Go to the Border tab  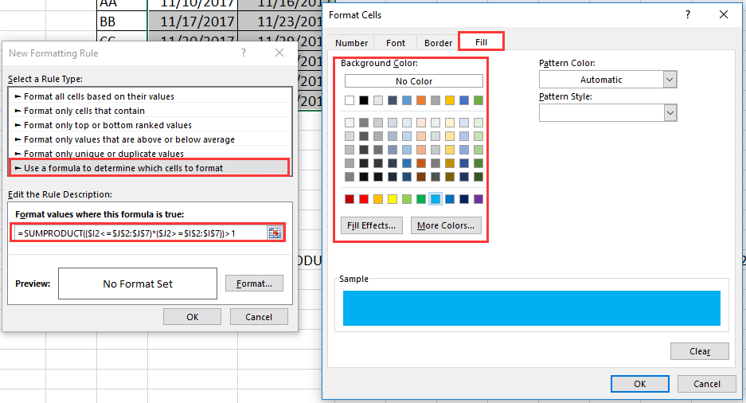[x=438, y=43]
